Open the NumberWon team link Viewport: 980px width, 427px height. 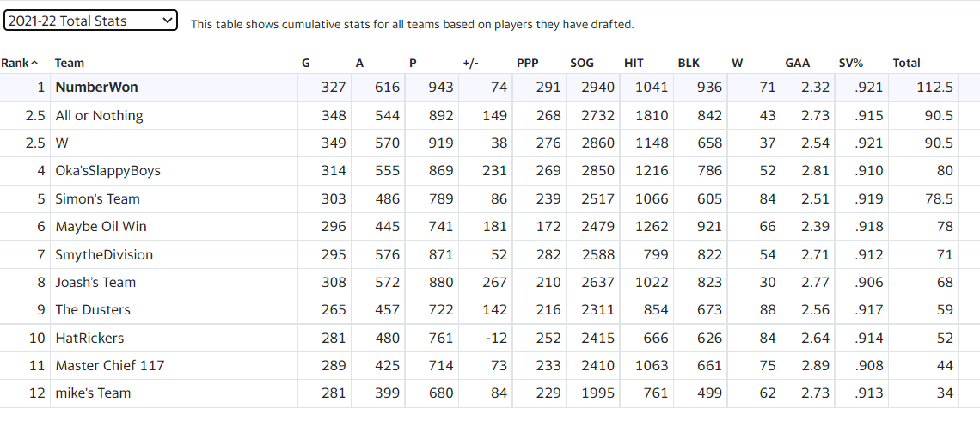click(x=96, y=88)
